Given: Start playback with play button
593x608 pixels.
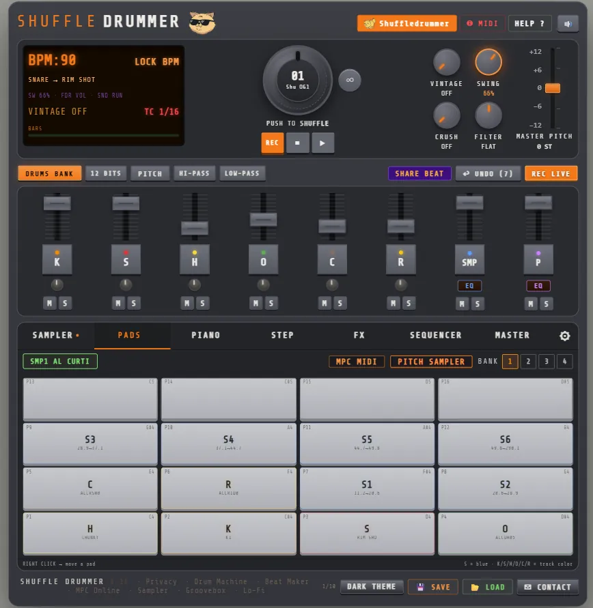Looking at the screenshot, I should (322, 143).
